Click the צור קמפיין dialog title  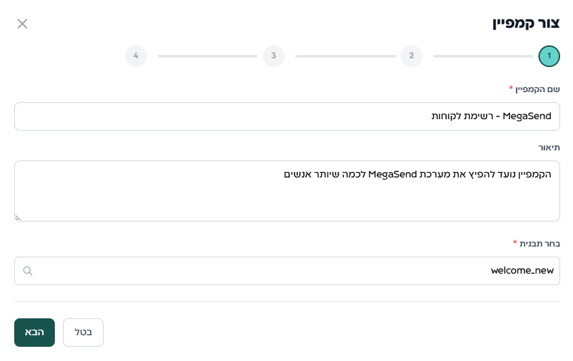point(526,24)
